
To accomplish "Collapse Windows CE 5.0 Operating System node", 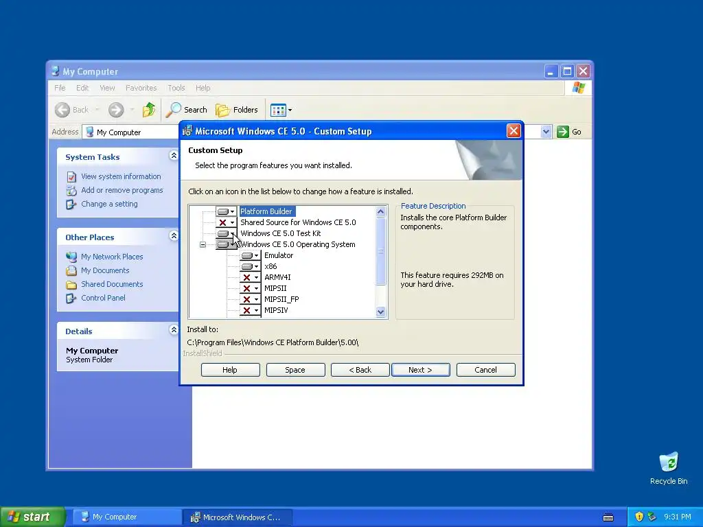I will 203,245.
